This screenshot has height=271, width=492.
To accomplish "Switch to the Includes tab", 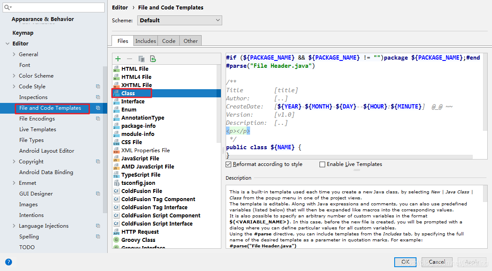I will pos(145,41).
